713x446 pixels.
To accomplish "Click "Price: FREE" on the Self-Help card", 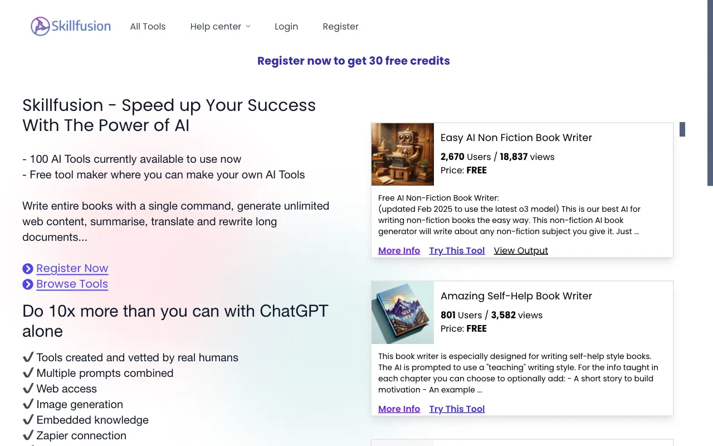I will [x=463, y=328].
